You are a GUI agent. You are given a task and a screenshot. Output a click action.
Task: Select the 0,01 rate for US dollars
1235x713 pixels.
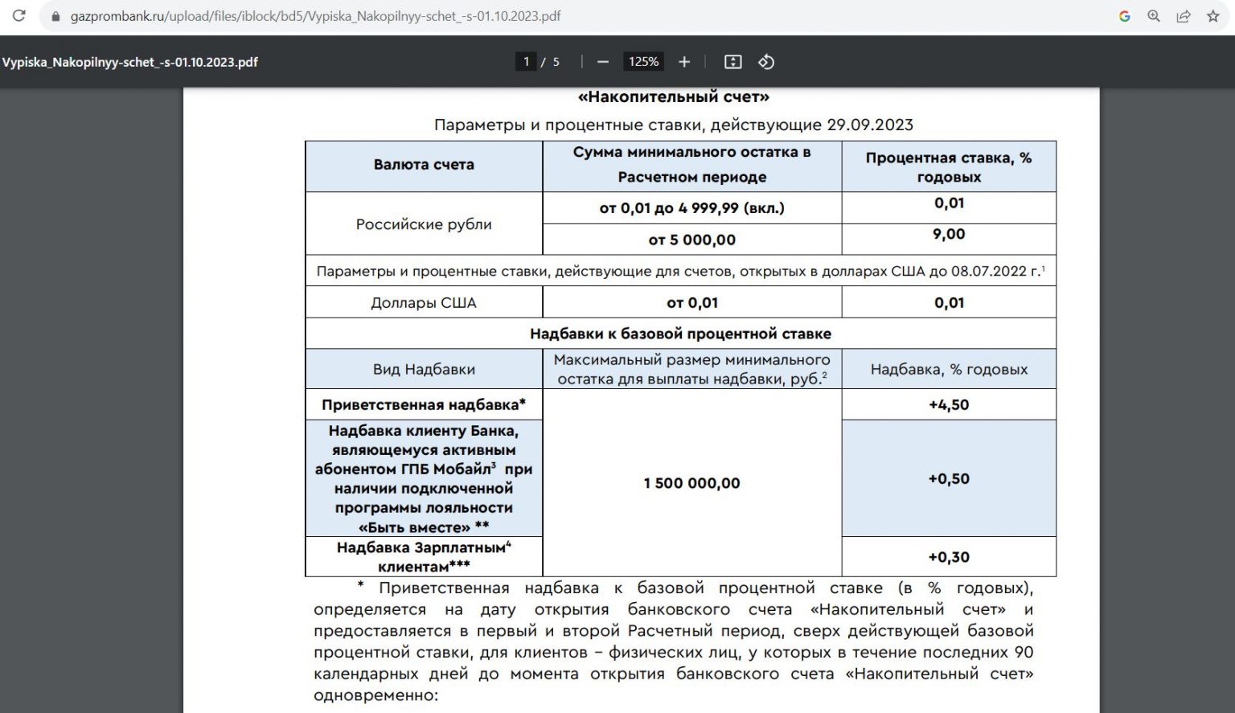pyautogui.click(x=949, y=302)
